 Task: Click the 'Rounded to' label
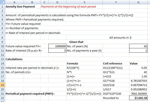click(x=111, y=98)
